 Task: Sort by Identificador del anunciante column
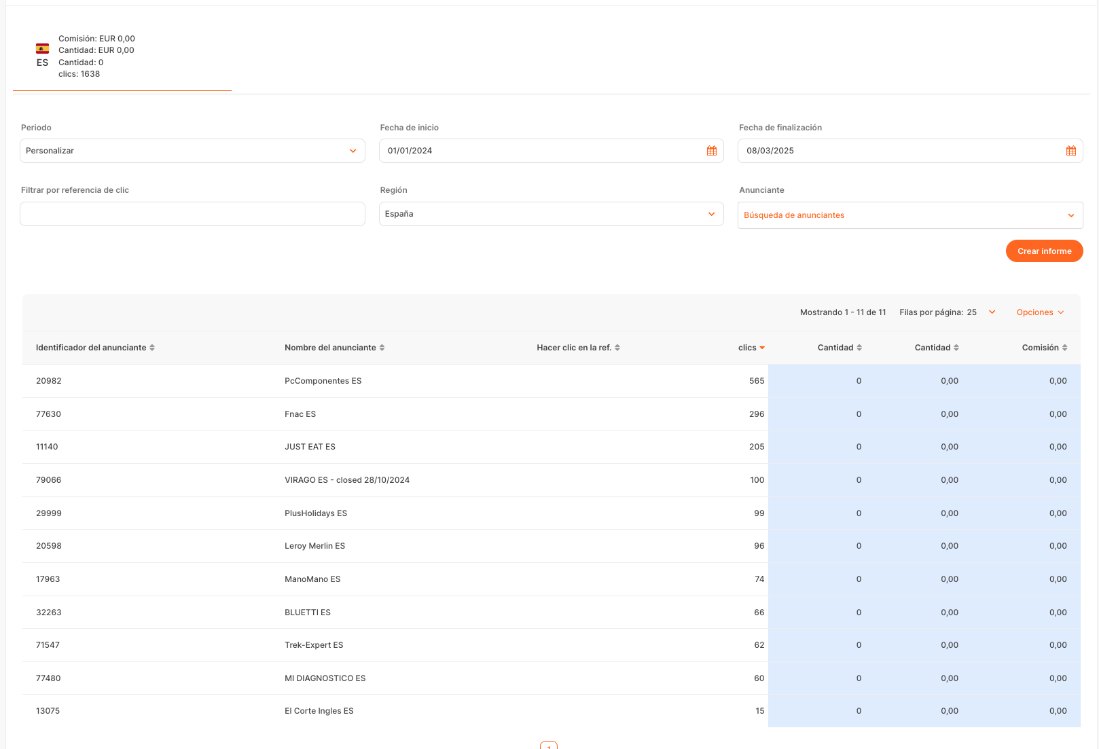[152, 348]
